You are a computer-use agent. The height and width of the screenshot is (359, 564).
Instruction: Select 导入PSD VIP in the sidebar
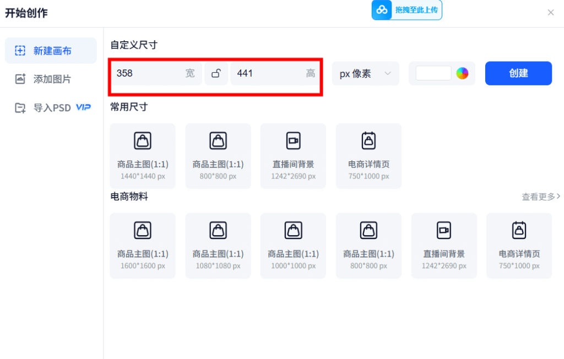(x=51, y=108)
